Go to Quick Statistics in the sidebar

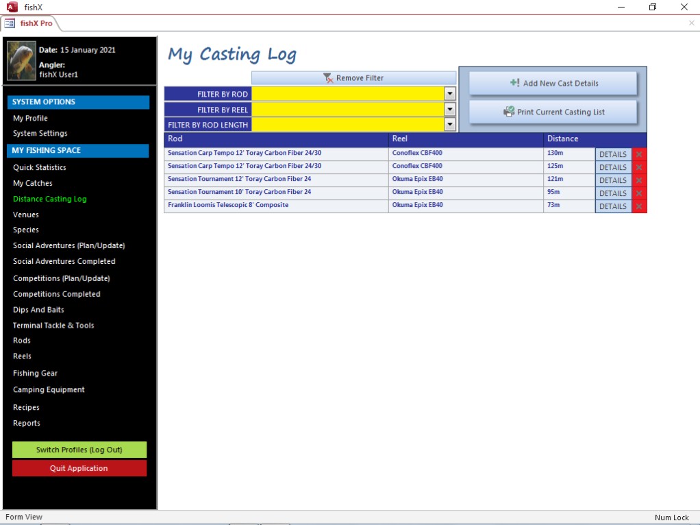click(39, 167)
